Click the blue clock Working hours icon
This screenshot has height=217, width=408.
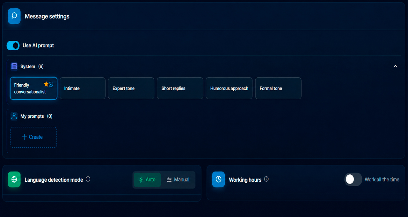[x=218, y=179]
